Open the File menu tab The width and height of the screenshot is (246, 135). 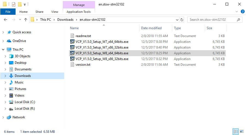coord(8,12)
